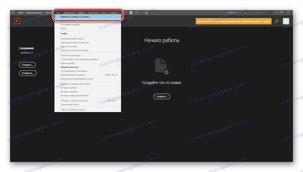
Task: Open the Adobe Stock St icon
Action: [x=131, y=13]
